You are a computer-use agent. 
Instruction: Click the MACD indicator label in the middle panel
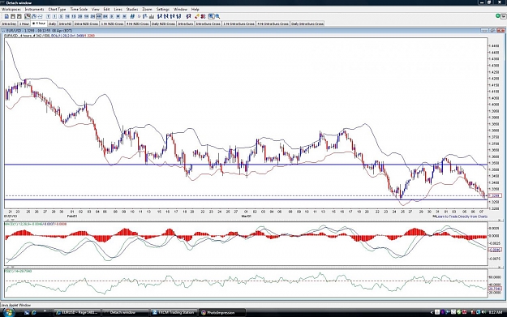coord(35,224)
